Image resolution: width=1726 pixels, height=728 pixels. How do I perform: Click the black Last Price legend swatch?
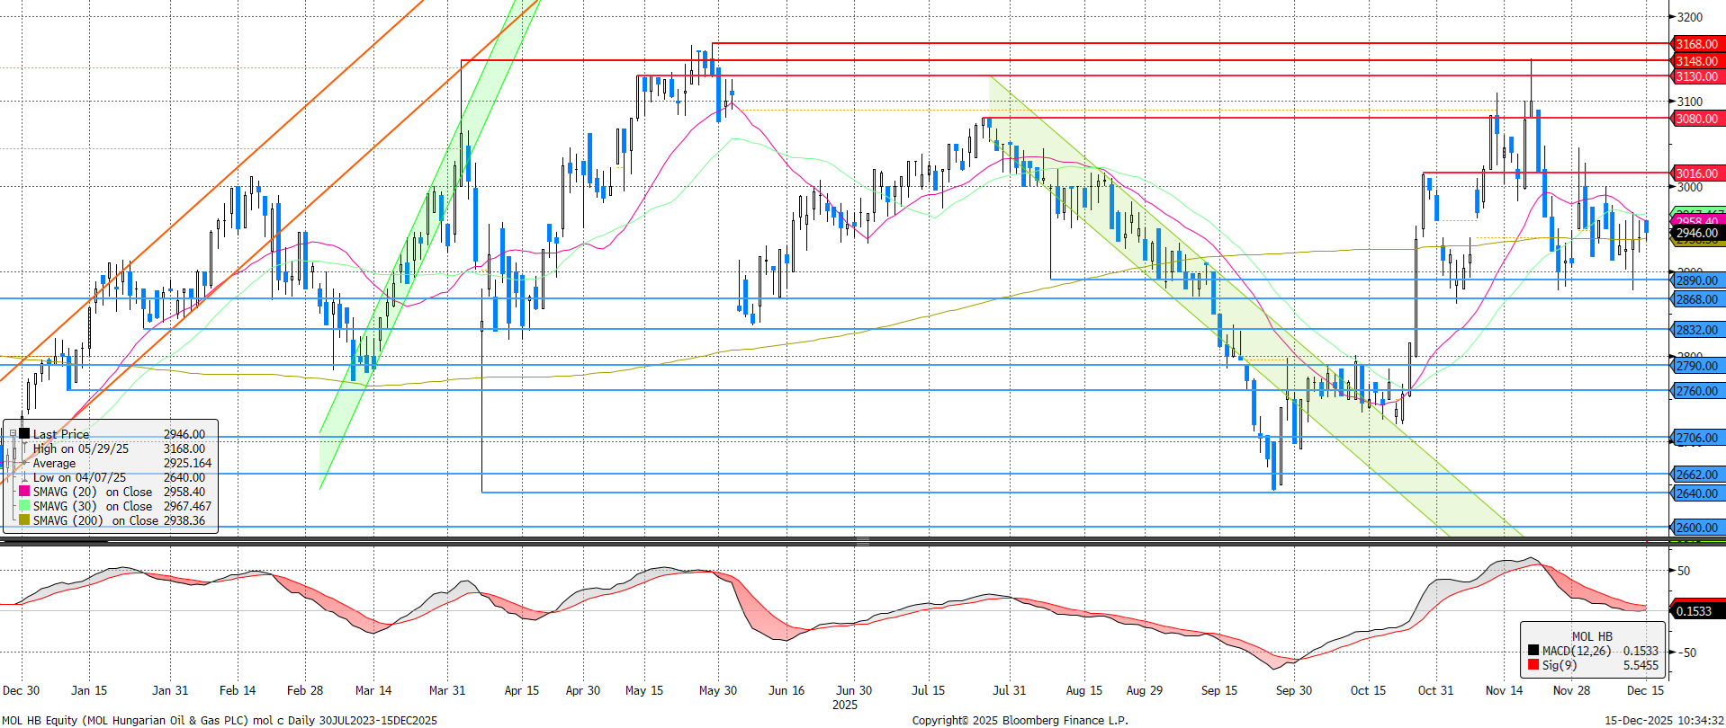click(24, 434)
